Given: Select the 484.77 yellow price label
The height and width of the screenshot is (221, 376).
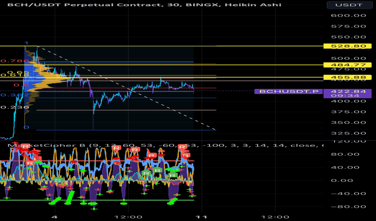Looking at the screenshot, I should pyautogui.click(x=347, y=65).
